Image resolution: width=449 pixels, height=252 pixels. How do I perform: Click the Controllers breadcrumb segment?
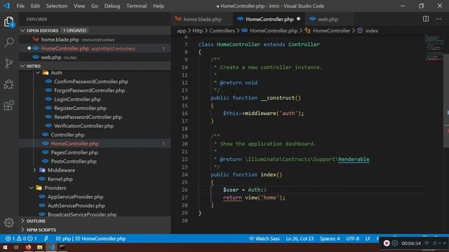click(x=222, y=31)
